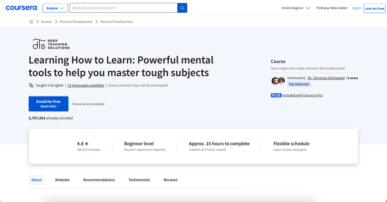Open the first Personal Development breadcrumb
This screenshot has height=202, width=387.
(76, 22)
